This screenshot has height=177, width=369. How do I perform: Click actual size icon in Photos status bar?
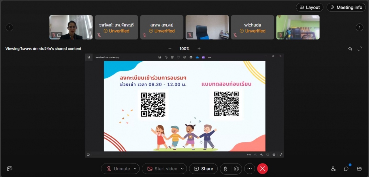(274, 155)
